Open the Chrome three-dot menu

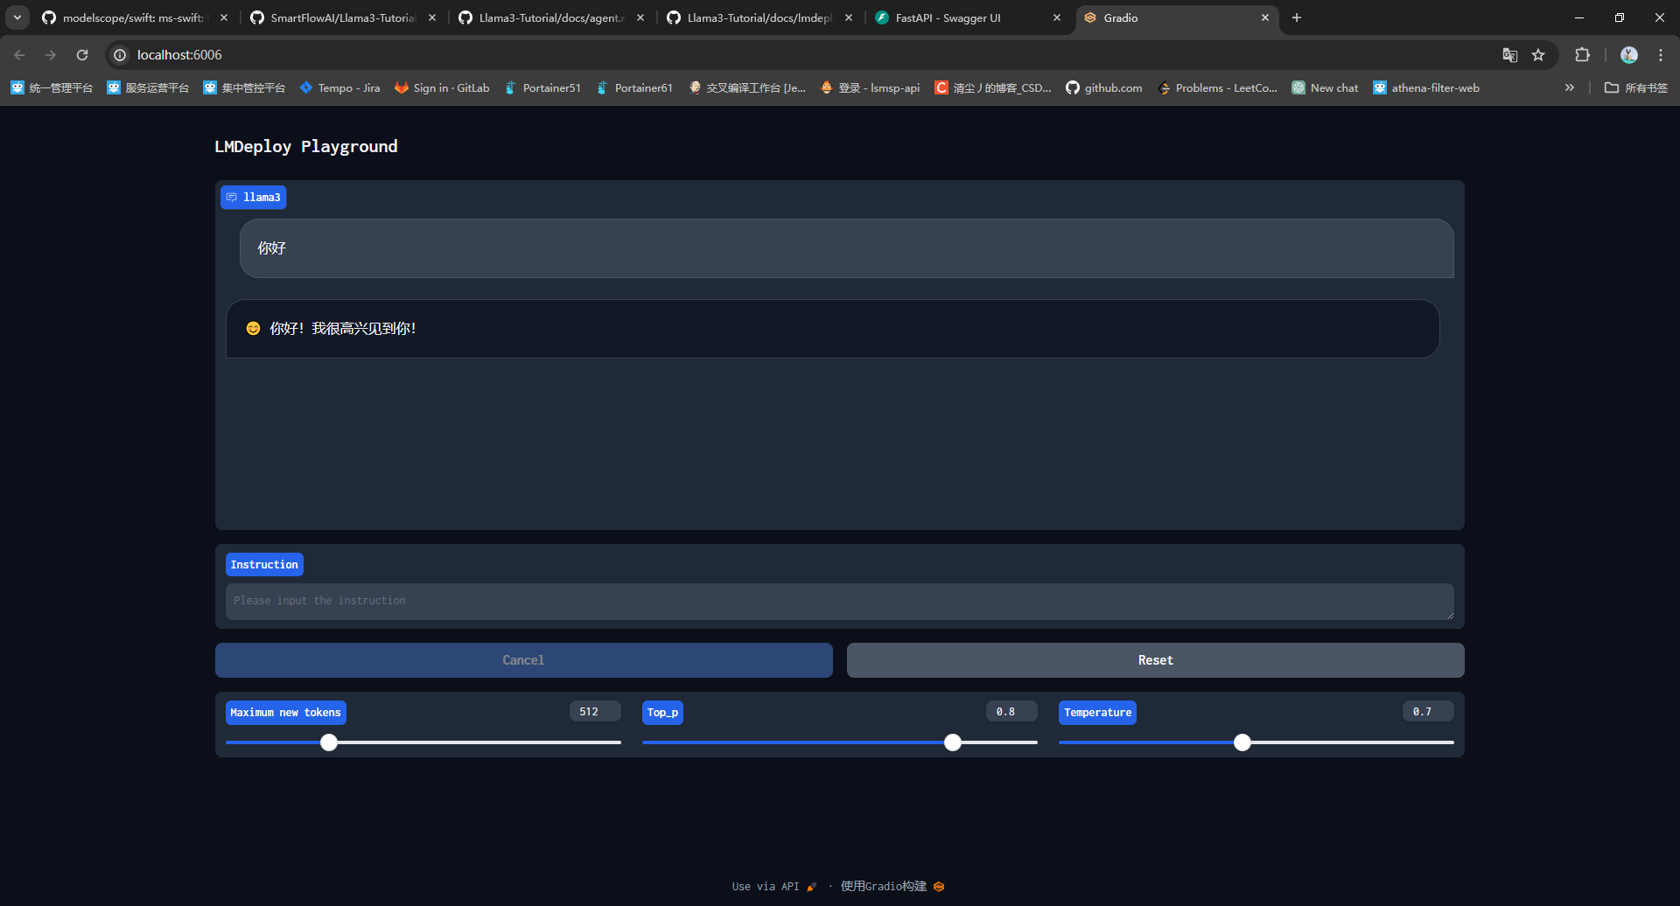1661,55
